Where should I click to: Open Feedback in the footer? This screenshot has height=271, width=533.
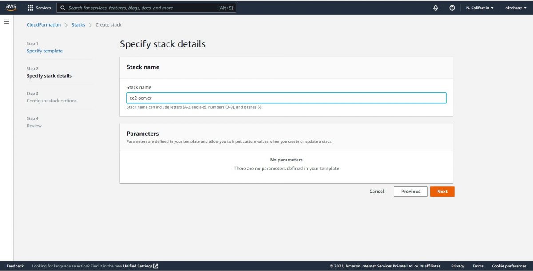click(15, 266)
